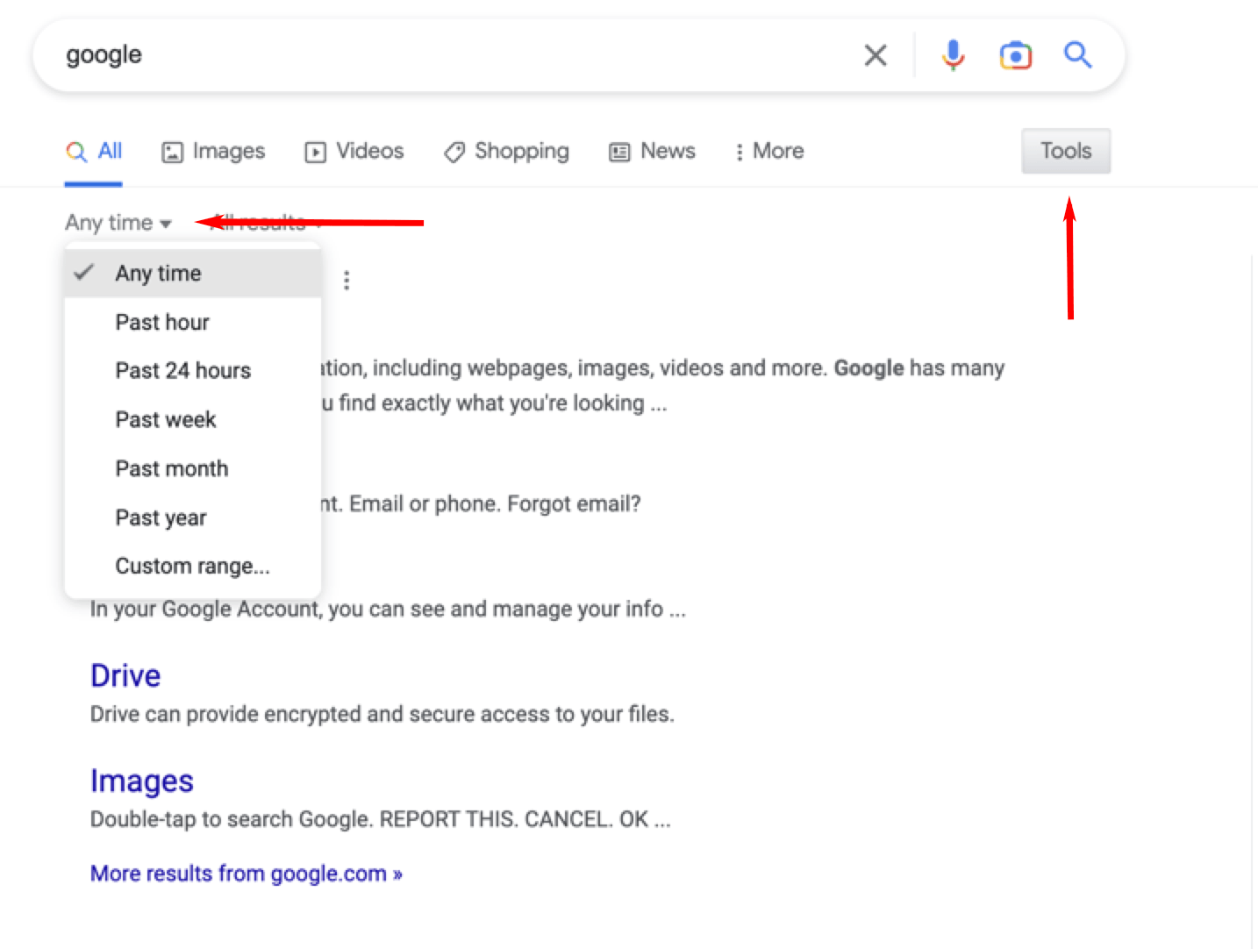
Task: Start a voice search with the microphone icon
Action: coord(953,54)
